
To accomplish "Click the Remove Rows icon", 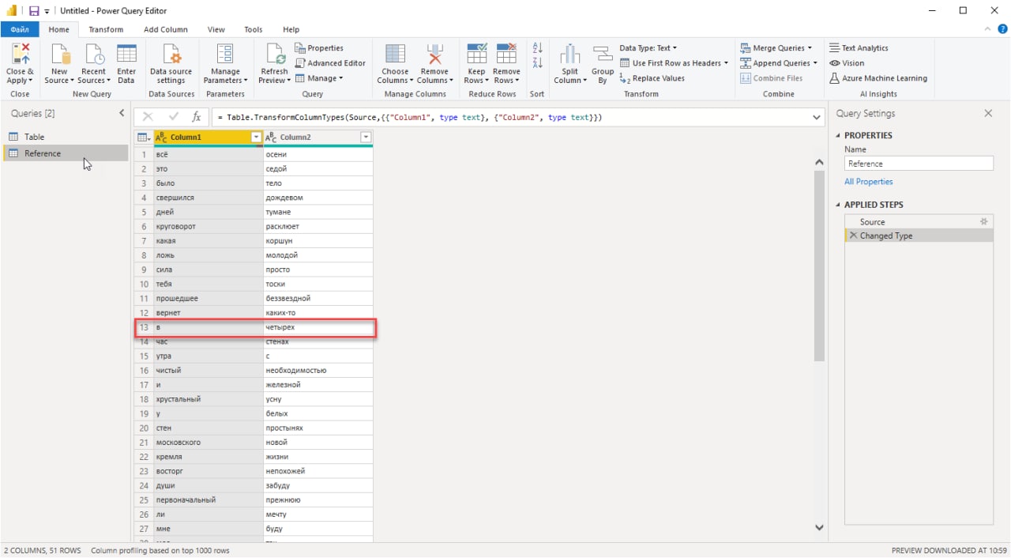I will point(506,54).
